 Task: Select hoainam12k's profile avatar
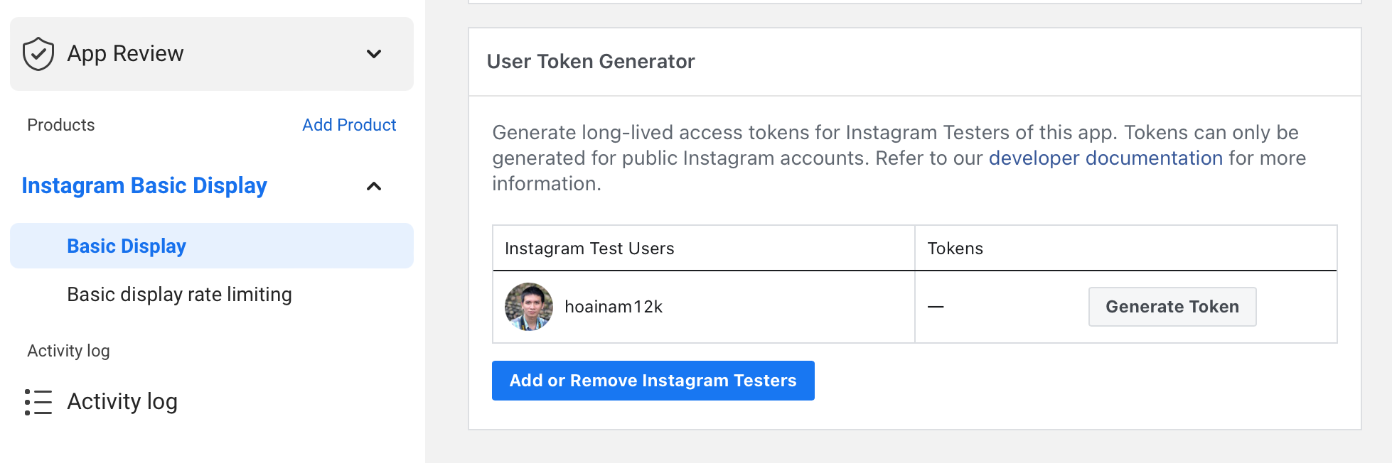pyautogui.click(x=528, y=306)
